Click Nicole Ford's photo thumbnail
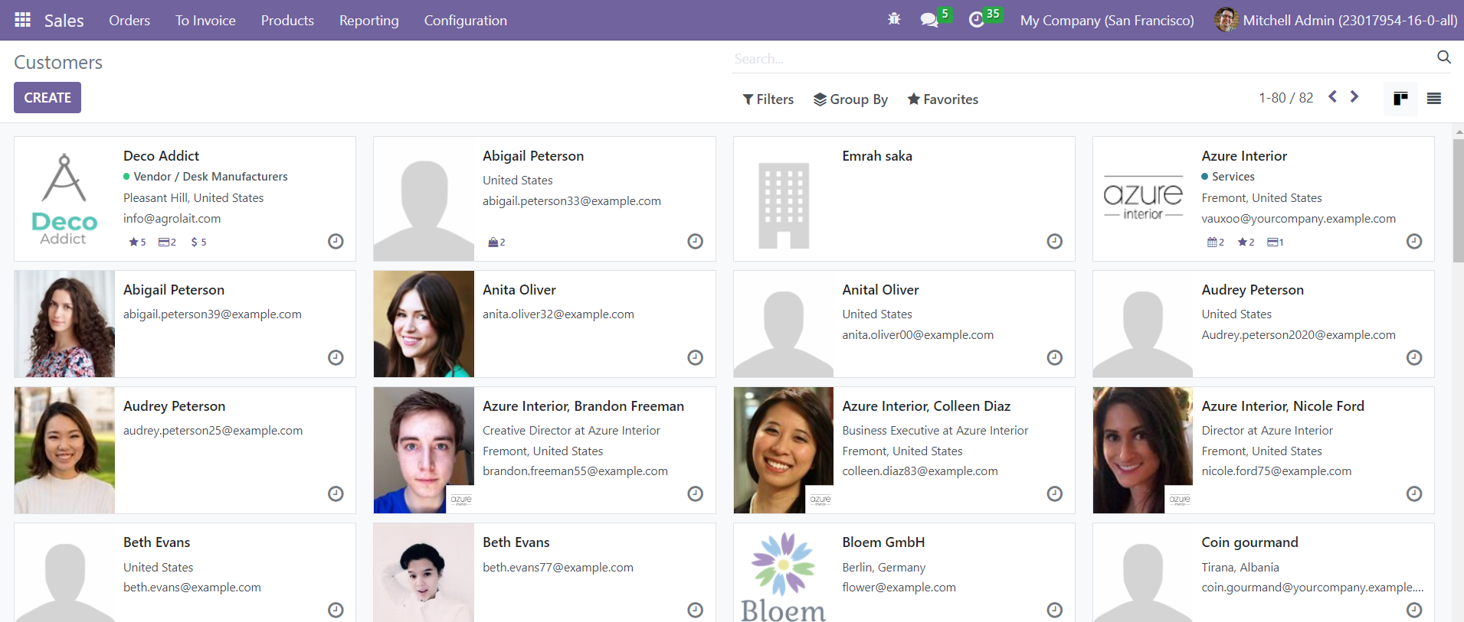This screenshot has width=1464, height=622. click(1143, 450)
